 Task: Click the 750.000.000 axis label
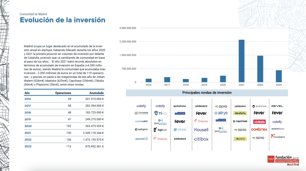coord(129,69)
